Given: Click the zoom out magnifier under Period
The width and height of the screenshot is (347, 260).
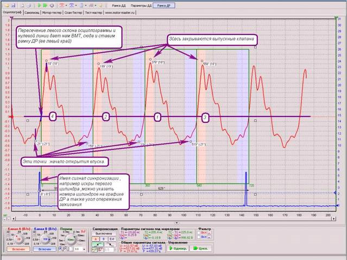Looking at the screenshot, I should point(66,249).
